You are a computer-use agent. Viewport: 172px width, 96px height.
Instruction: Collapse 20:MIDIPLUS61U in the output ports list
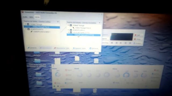(x=26, y=29)
